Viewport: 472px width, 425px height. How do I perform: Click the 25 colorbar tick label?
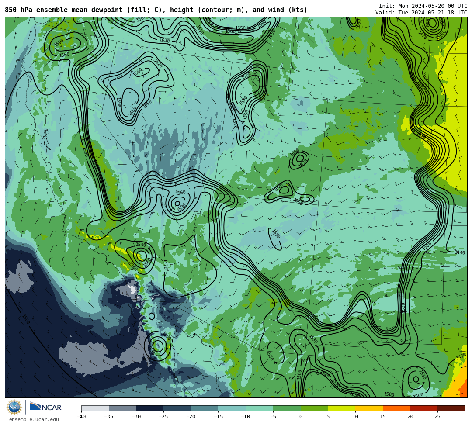437,417
